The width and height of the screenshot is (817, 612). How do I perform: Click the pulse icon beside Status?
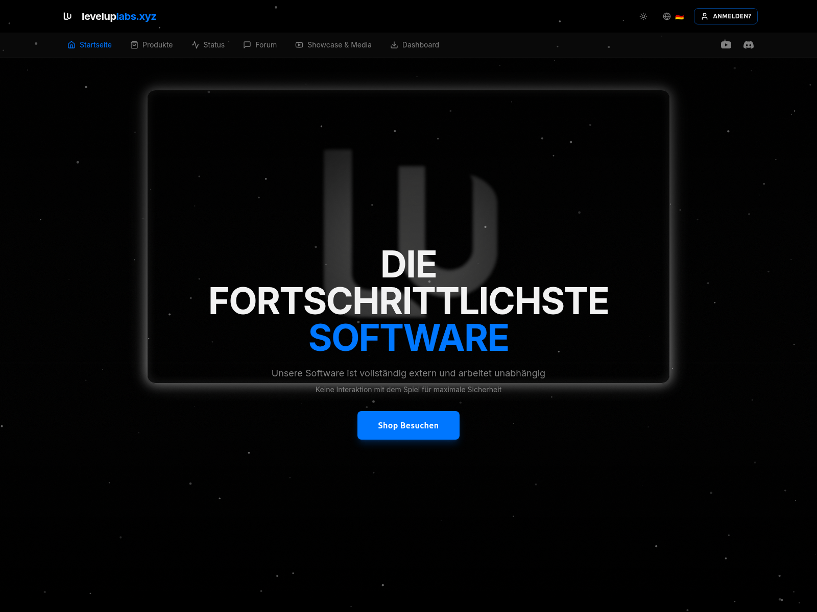(196, 45)
